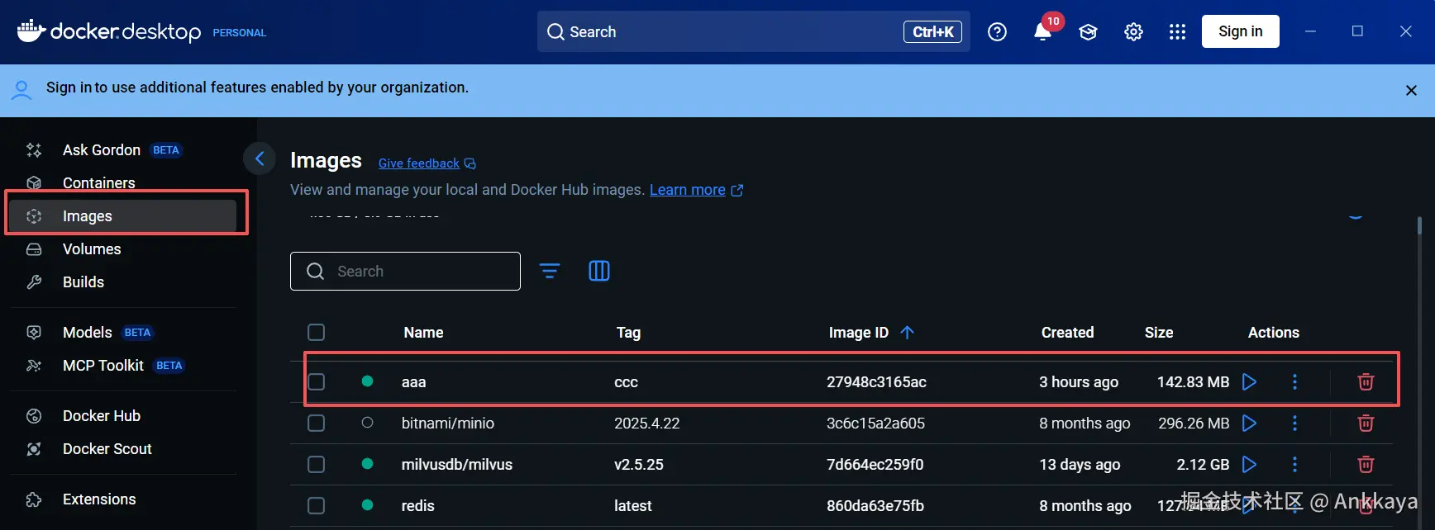
Task: Collapse the sidebar with the chevron button
Action: (x=260, y=159)
